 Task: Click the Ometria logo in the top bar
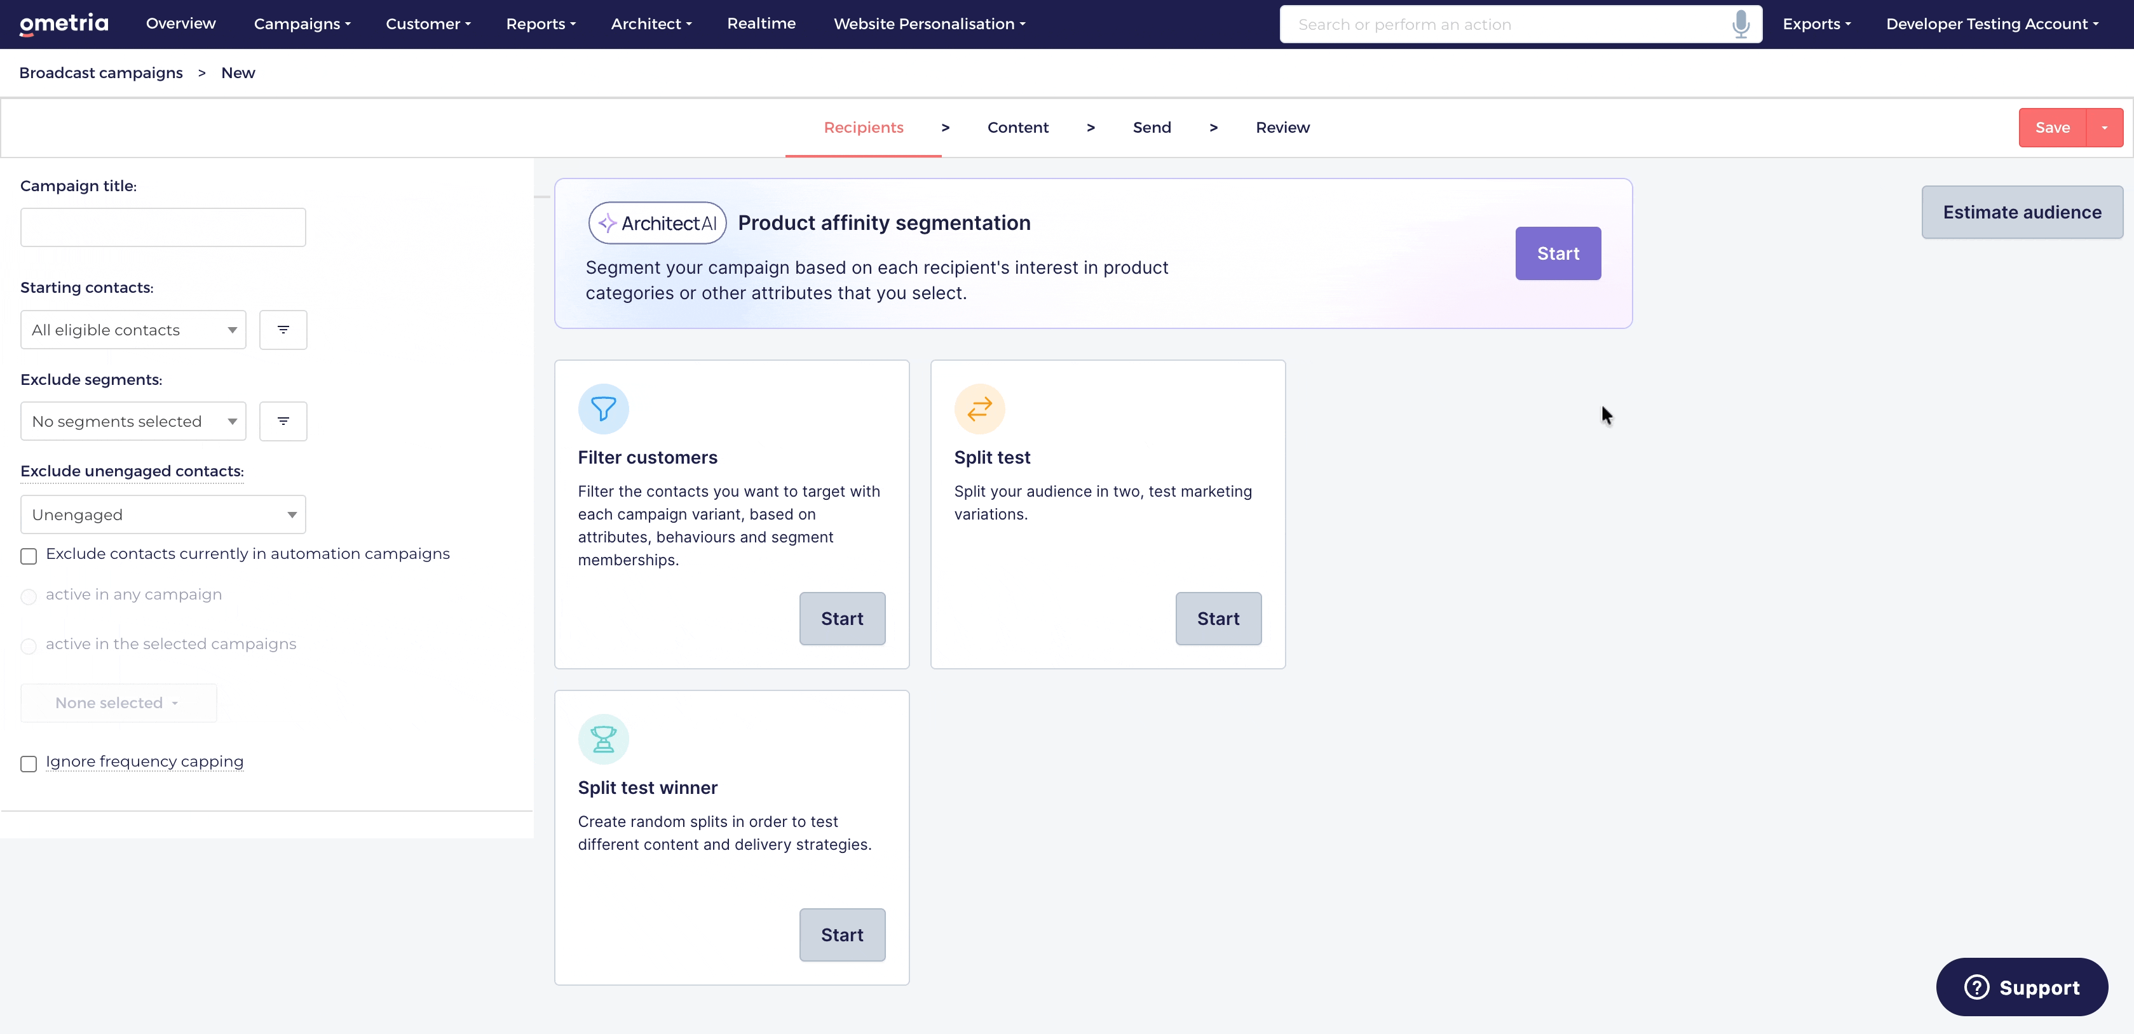click(x=64, y=24)
